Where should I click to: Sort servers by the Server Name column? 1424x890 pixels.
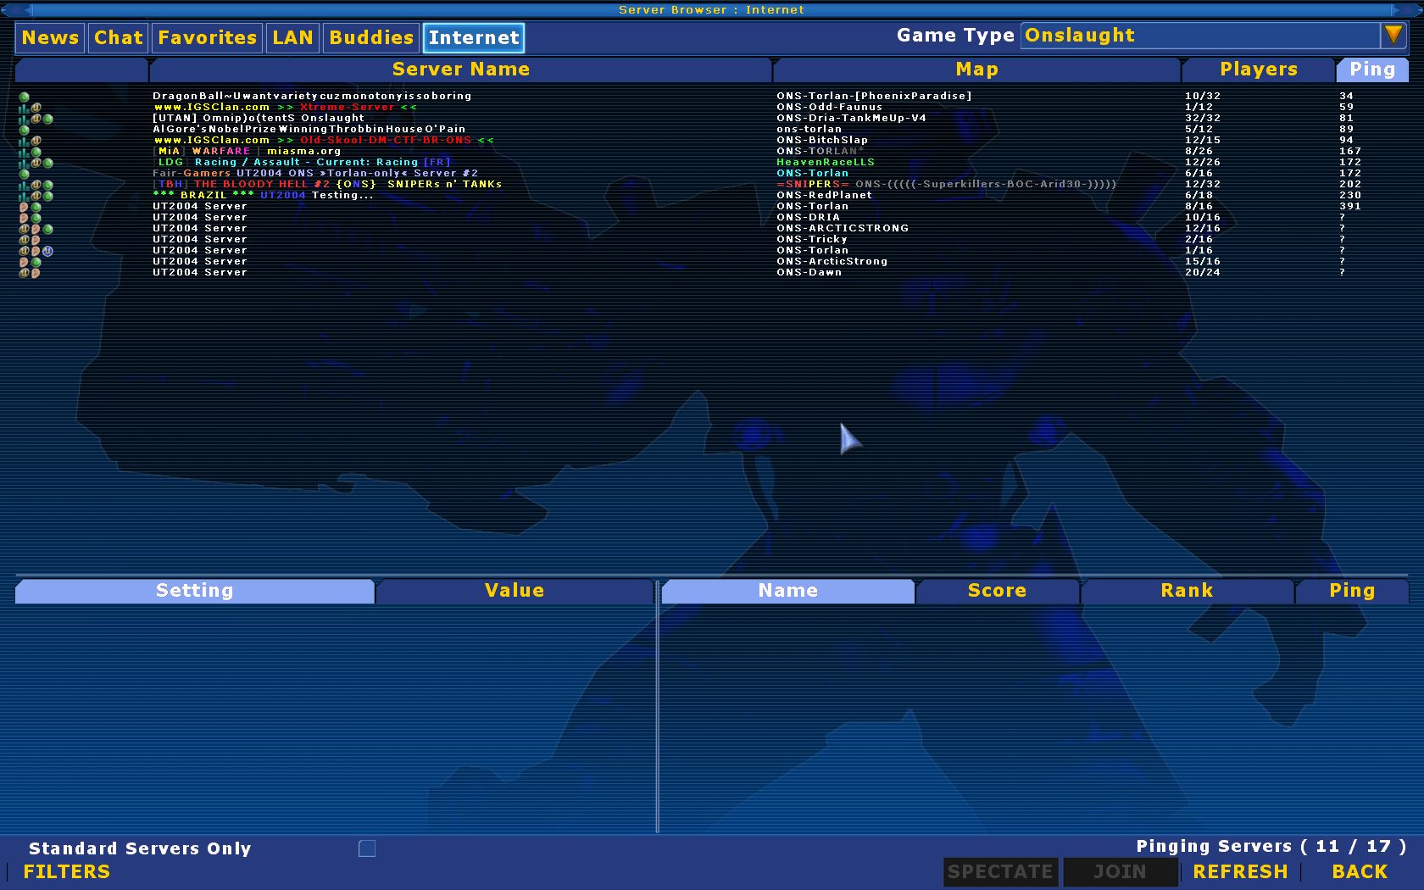tap(461, 70)
